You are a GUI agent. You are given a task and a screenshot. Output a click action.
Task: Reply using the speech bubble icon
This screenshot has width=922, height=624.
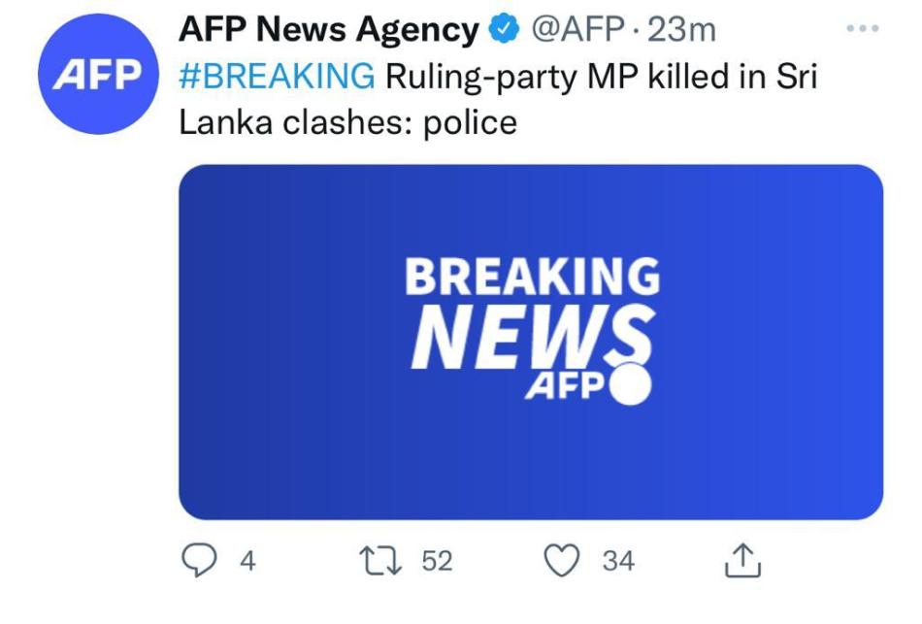coord(201,560)
